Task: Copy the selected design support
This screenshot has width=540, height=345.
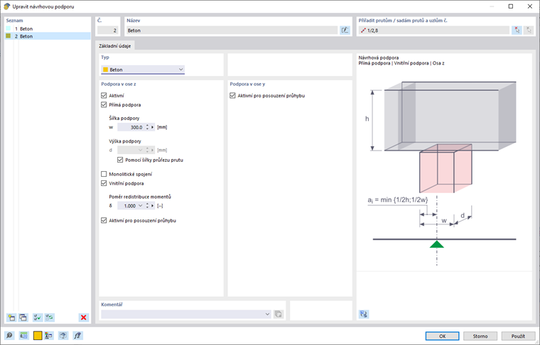Action: [23, 317]
